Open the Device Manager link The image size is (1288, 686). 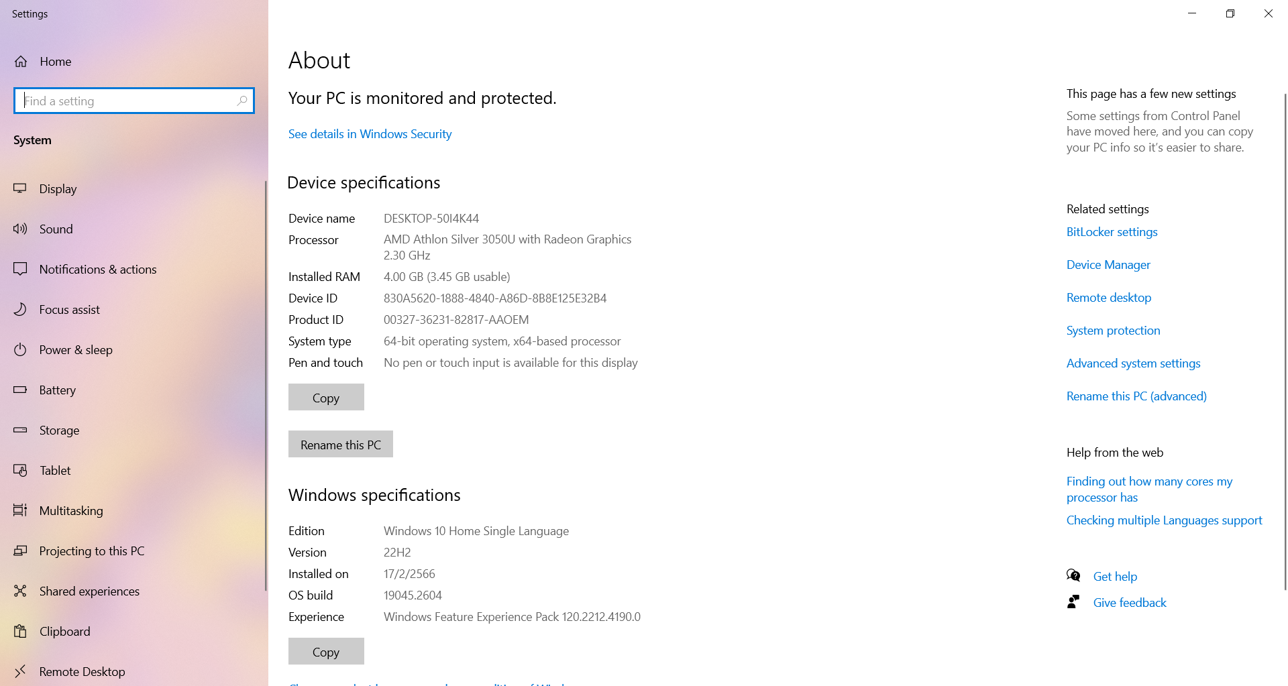pos(1108,264)
